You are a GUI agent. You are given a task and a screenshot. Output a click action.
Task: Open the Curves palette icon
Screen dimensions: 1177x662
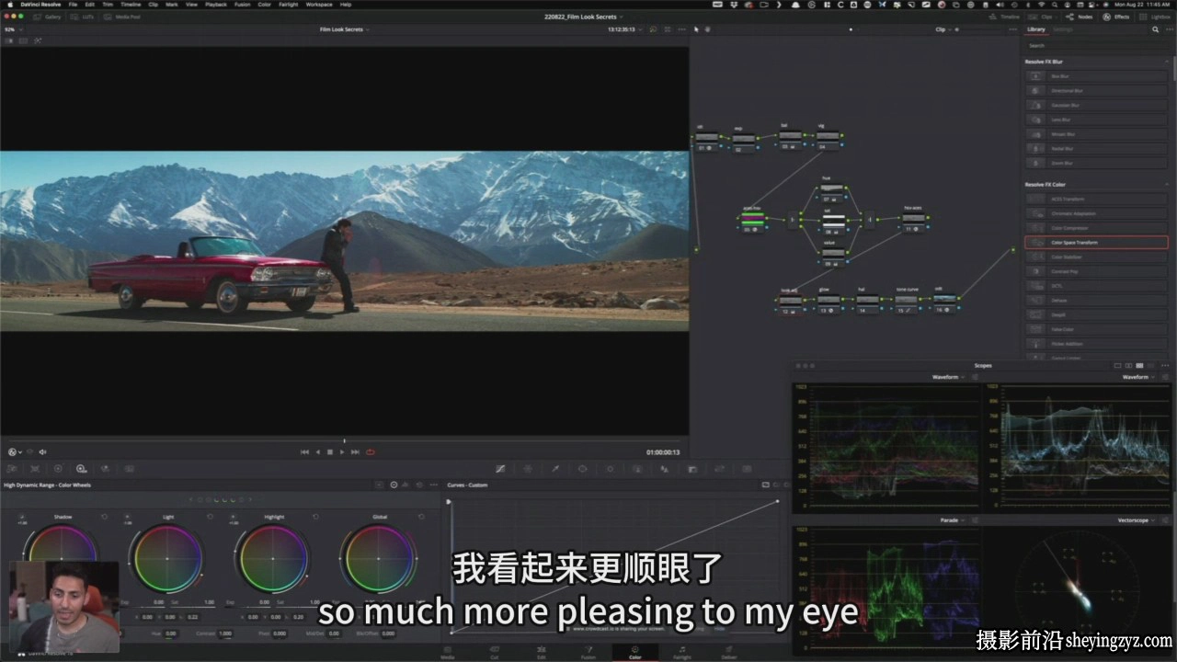pyautogui.click(x=500, y=469)
